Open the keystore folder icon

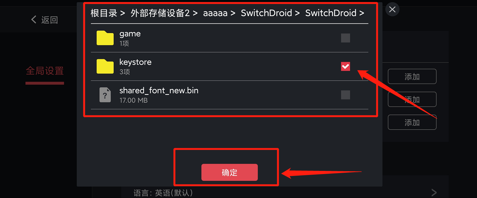[105, 67]
